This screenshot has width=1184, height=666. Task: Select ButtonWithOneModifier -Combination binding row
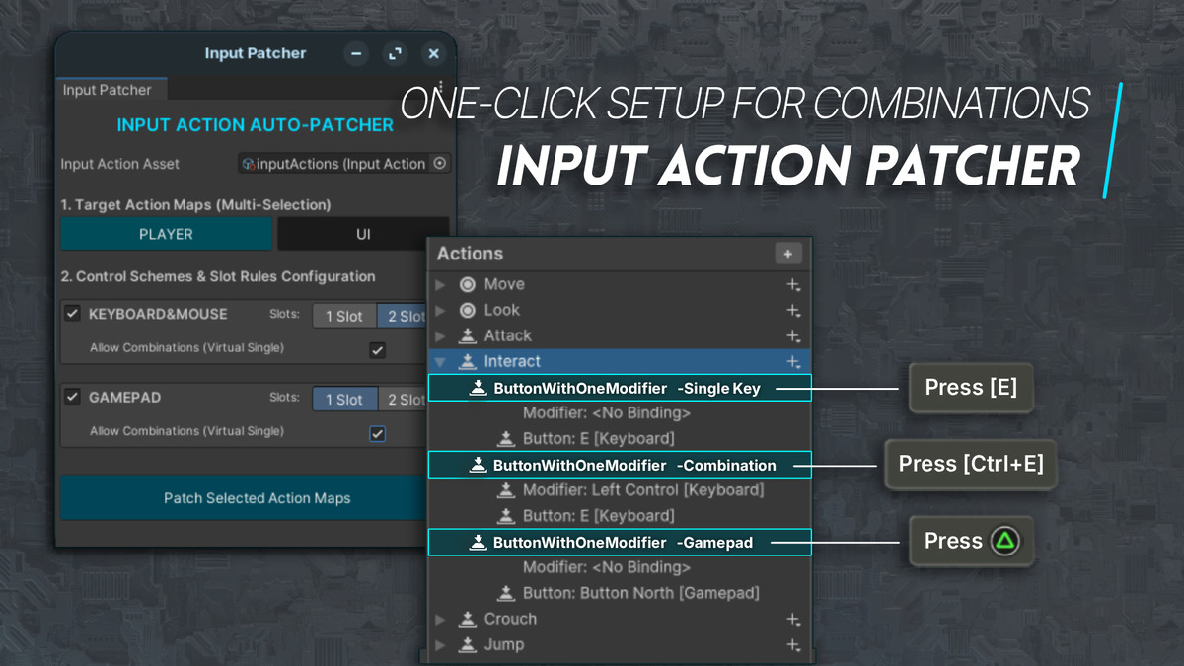point(620,465)
